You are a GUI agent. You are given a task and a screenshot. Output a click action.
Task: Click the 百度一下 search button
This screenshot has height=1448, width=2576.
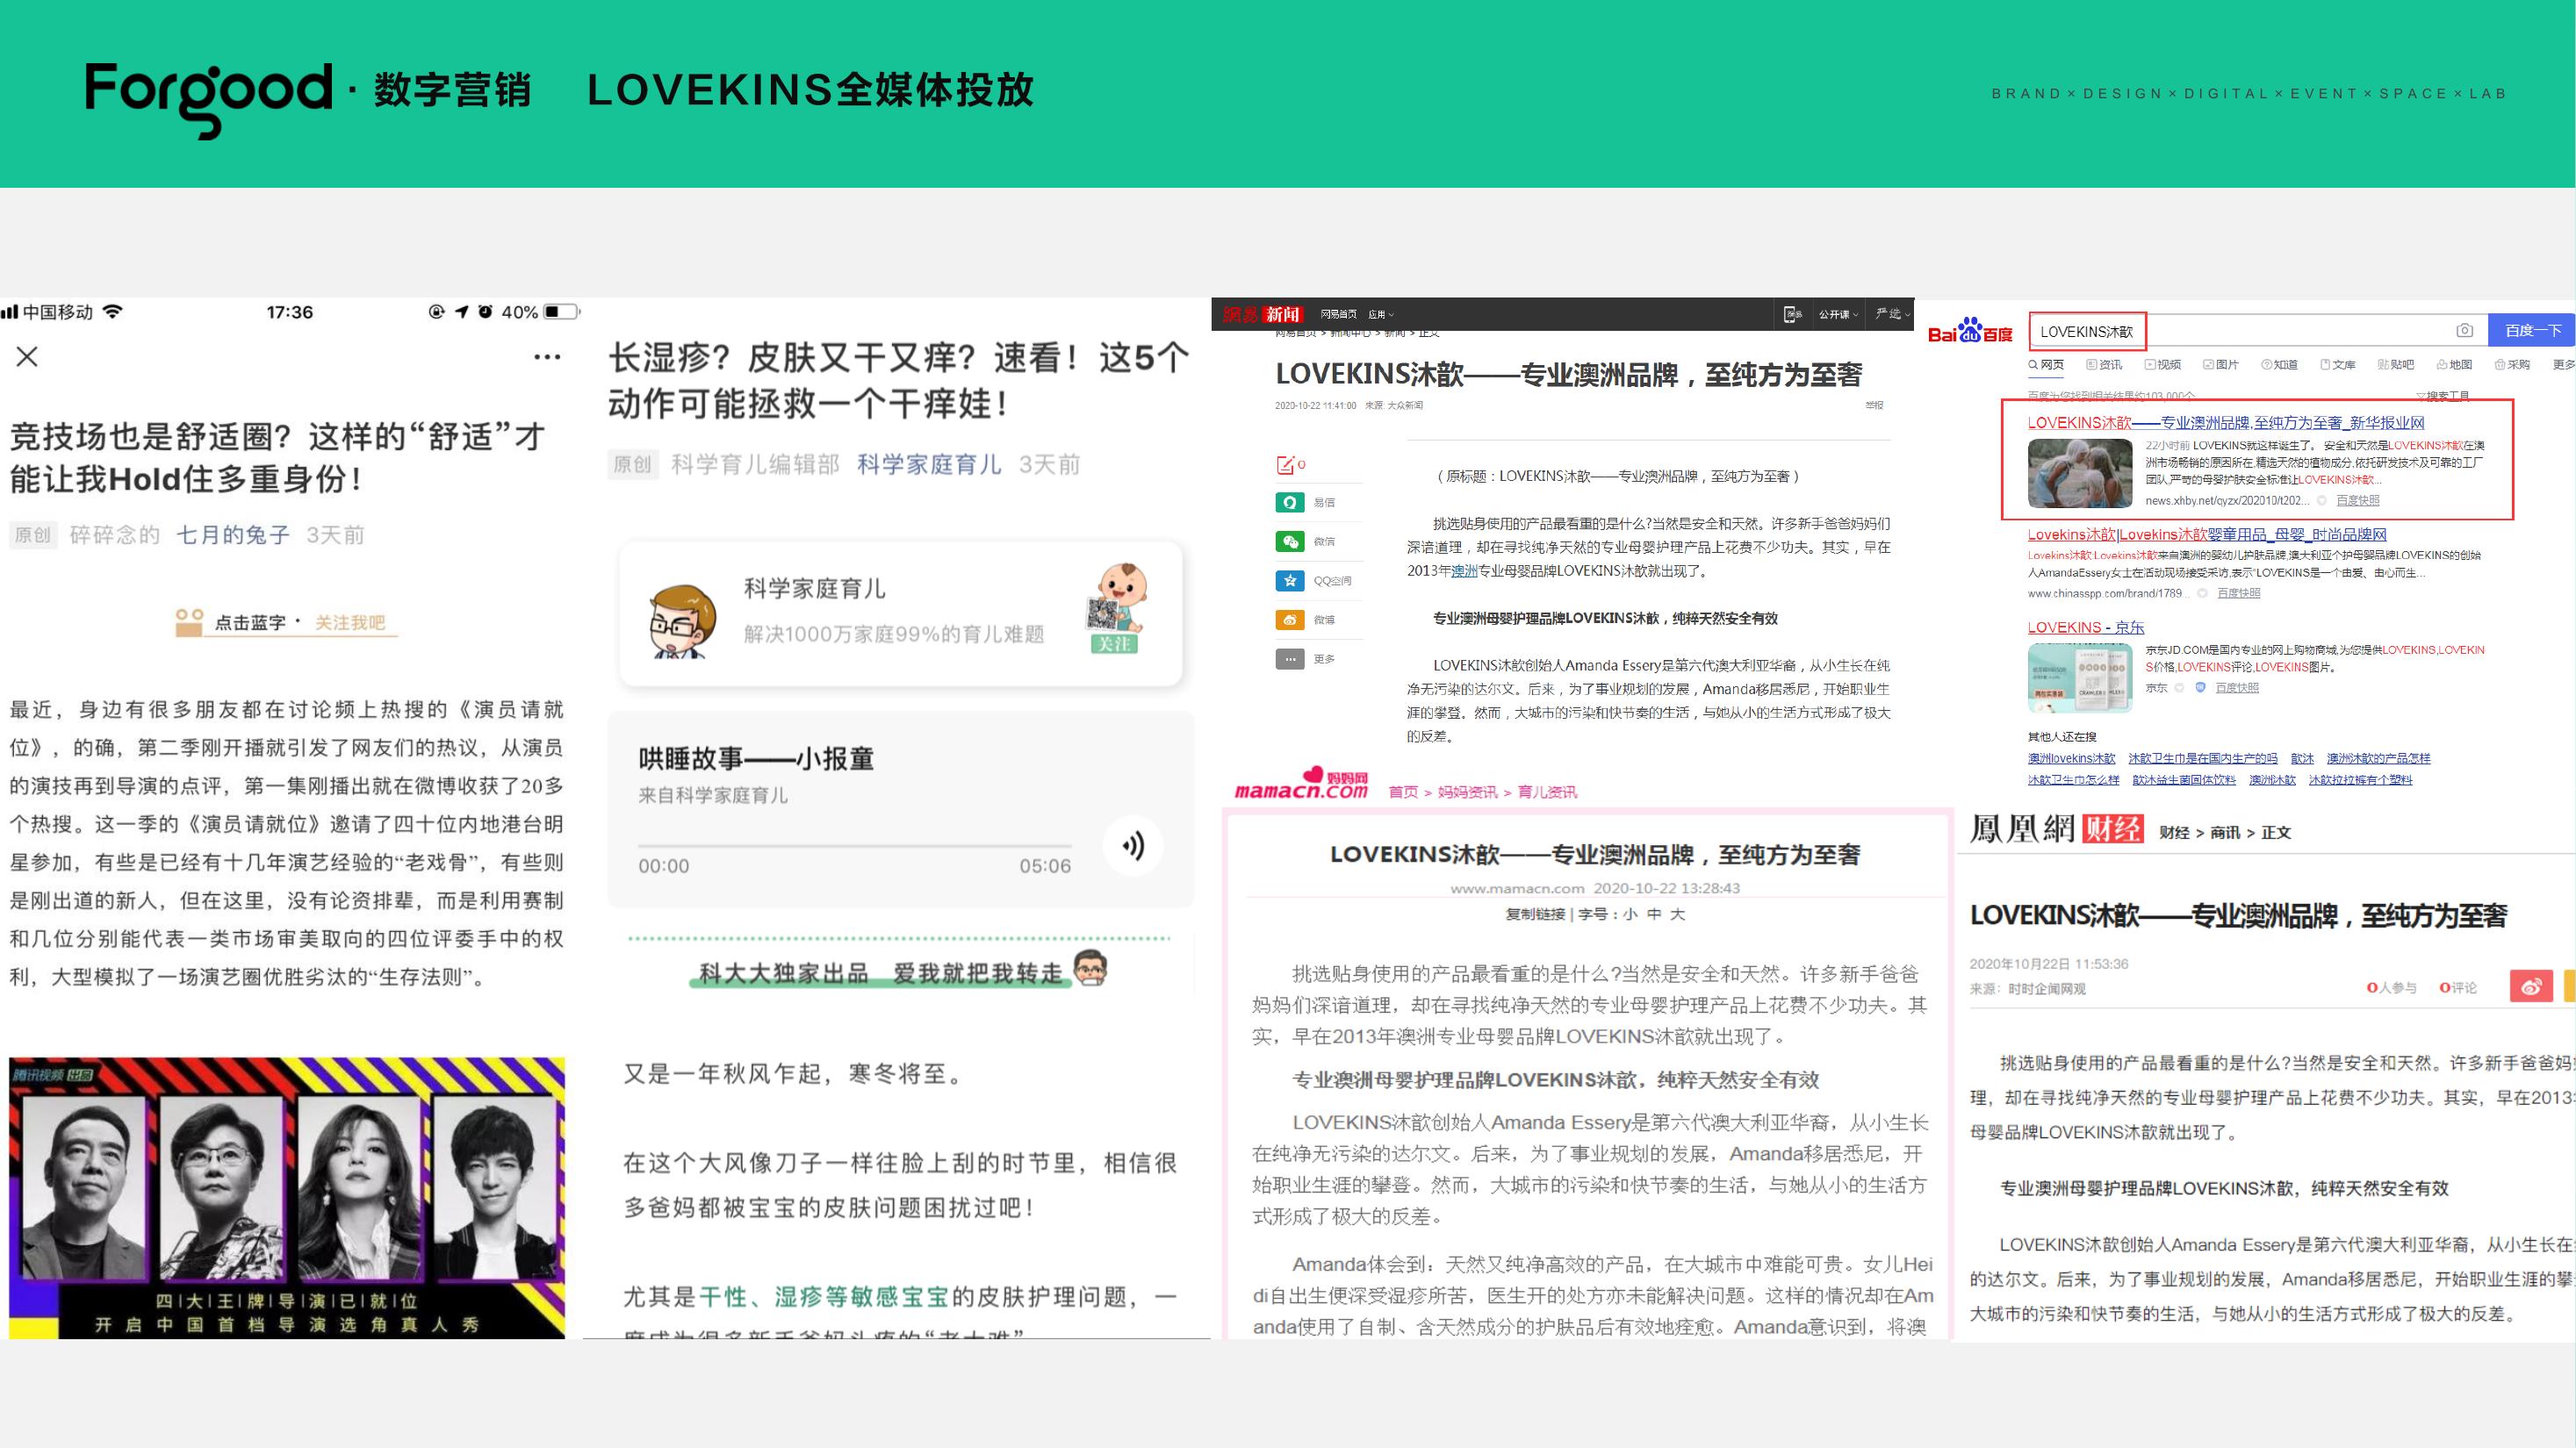2532,331
